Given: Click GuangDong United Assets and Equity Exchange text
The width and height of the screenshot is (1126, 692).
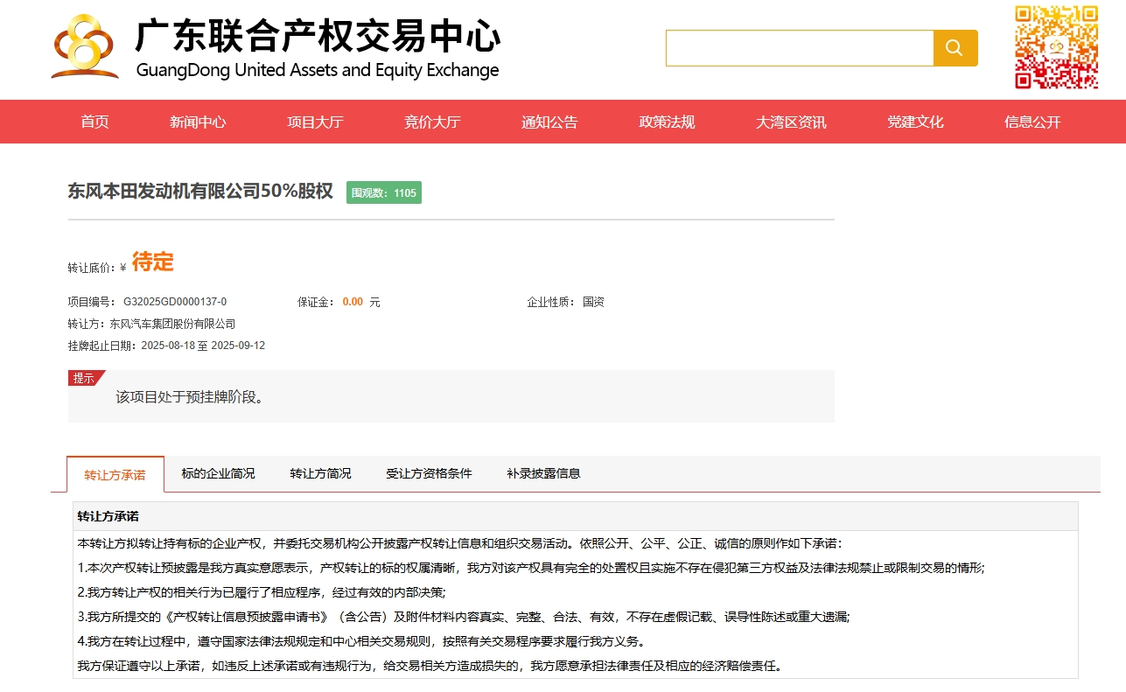Looking at the screenshot, I should [318, 70].
